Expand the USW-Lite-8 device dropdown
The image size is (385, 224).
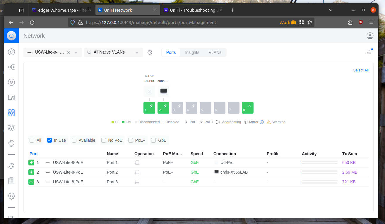(x=76, y=52)
